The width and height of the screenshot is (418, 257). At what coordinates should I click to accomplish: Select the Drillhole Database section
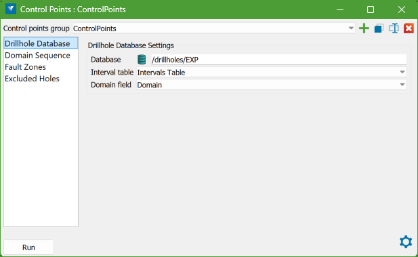tap(41, 43)
